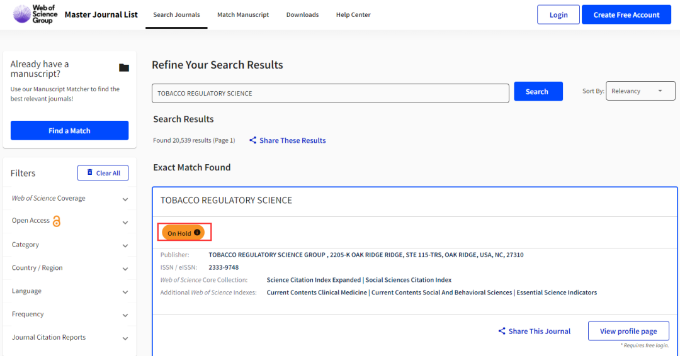Click the Find a Match button
Viewport: 680px width, 356px height.
pyautogui.click(x=69, y=130)
